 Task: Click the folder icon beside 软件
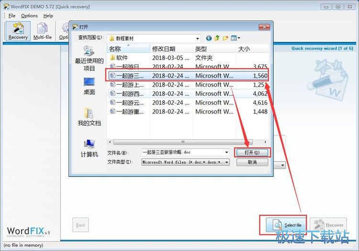[x=112, y=57]
